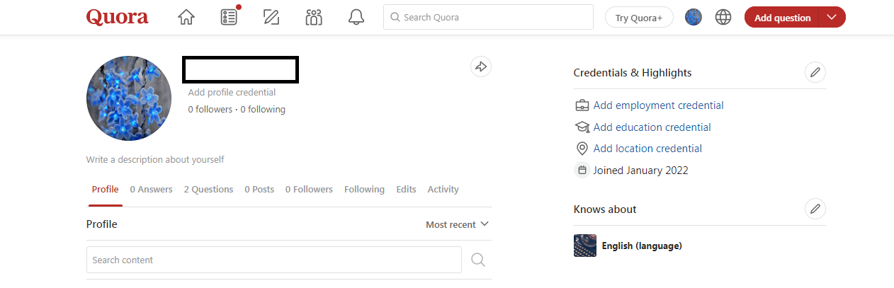The height and width of the screenshot is (288, 894).
Task: Open the Spaces people icon
Action: pyautogui.click(x=314, y=18)
